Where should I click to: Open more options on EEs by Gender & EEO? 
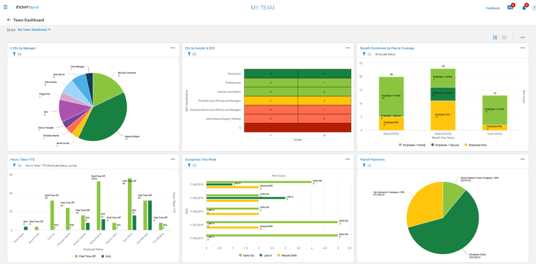click(348, 48)
